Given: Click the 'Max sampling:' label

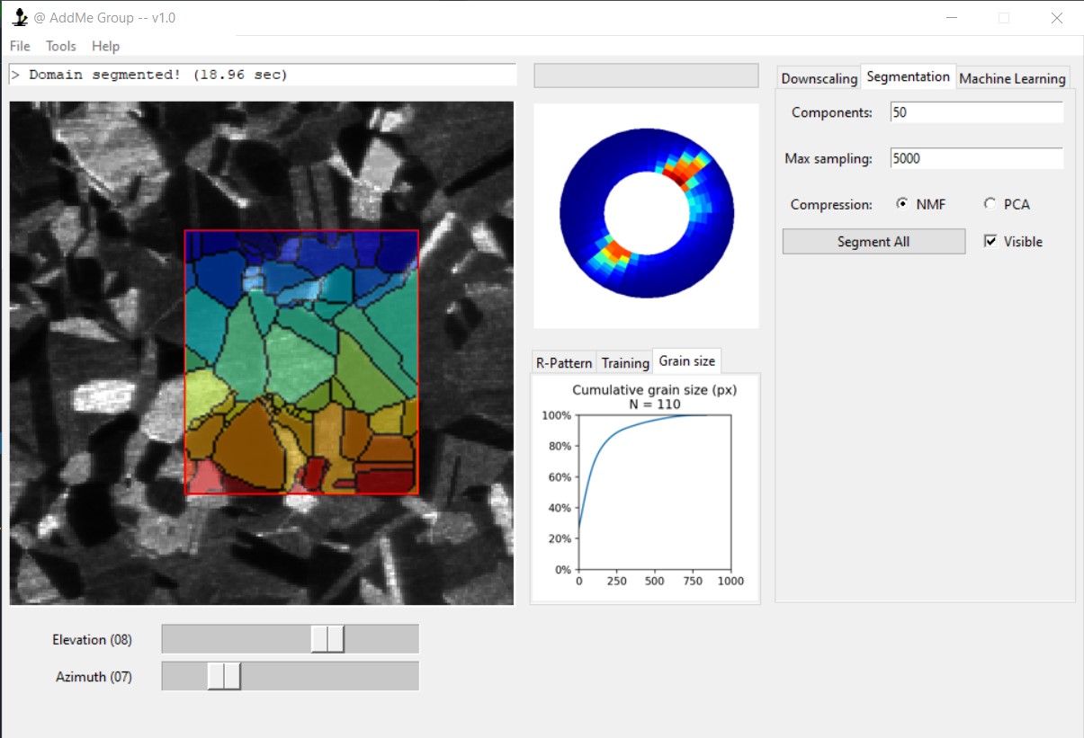Looking at the screenshot, I should click(x=829, y=159).
